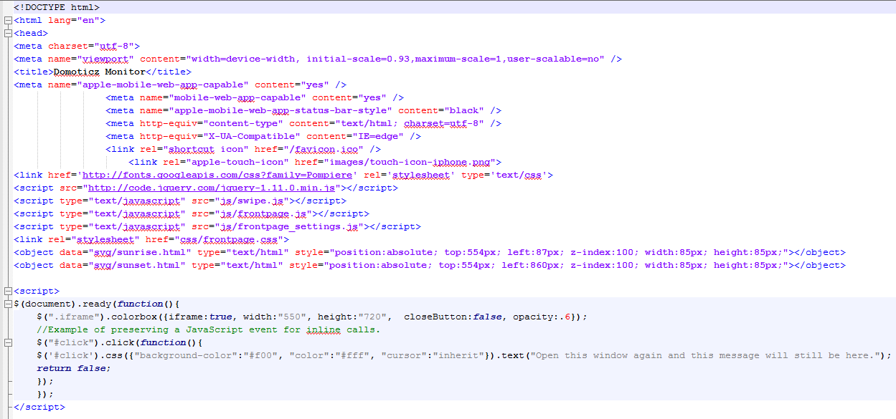Screen dimensions: 896x419
Task: Click the <!DOCTYPE html> line
Action: 57,7
